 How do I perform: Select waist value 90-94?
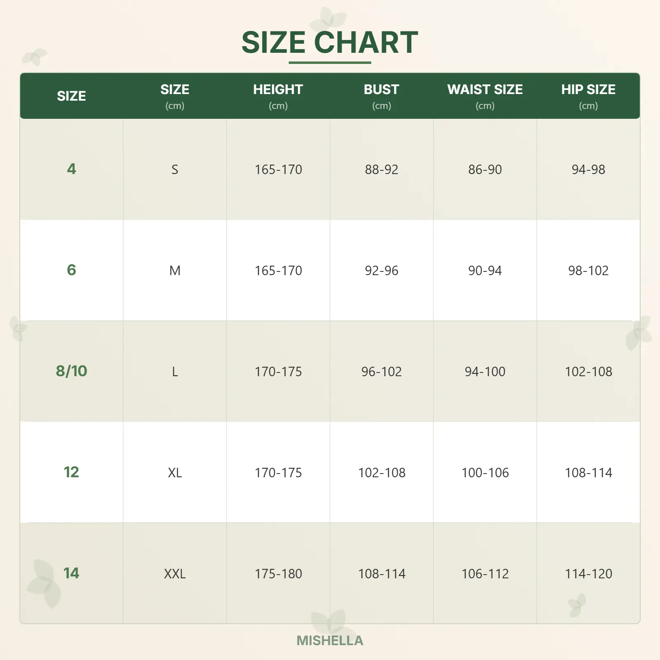(485, 271)
